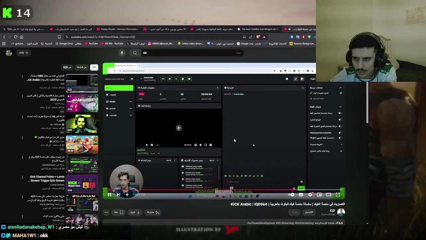Open the YouTube Create (إنشاء) button

click(24, 53)
